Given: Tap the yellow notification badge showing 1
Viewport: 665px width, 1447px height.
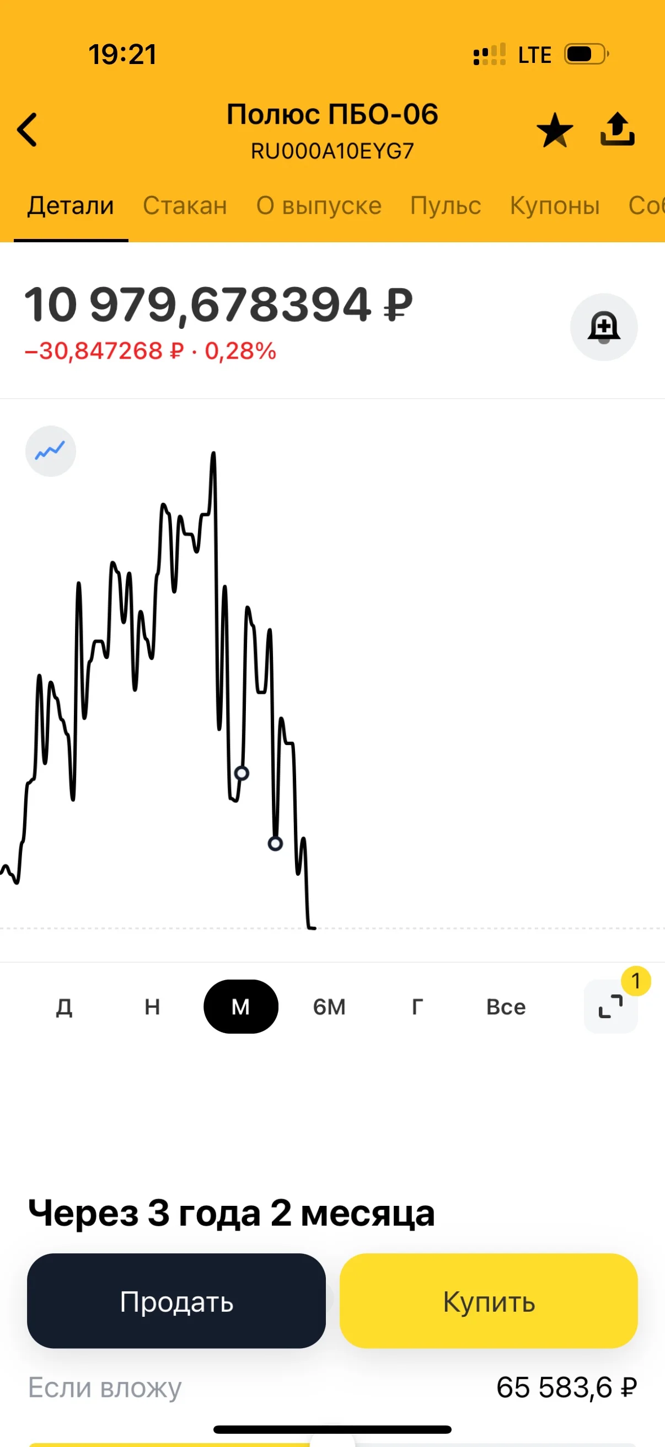Looking at the screenshot, I should [636, 981].
